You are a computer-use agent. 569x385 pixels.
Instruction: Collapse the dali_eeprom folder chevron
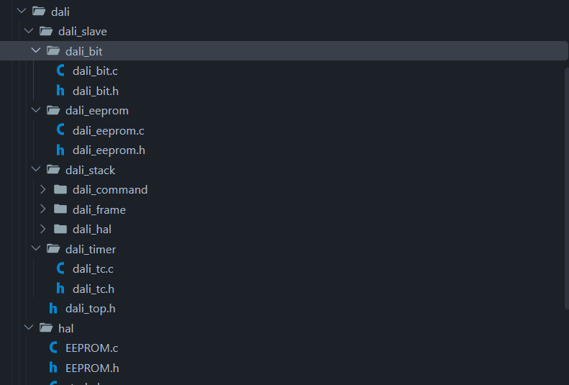coord(35,110)
